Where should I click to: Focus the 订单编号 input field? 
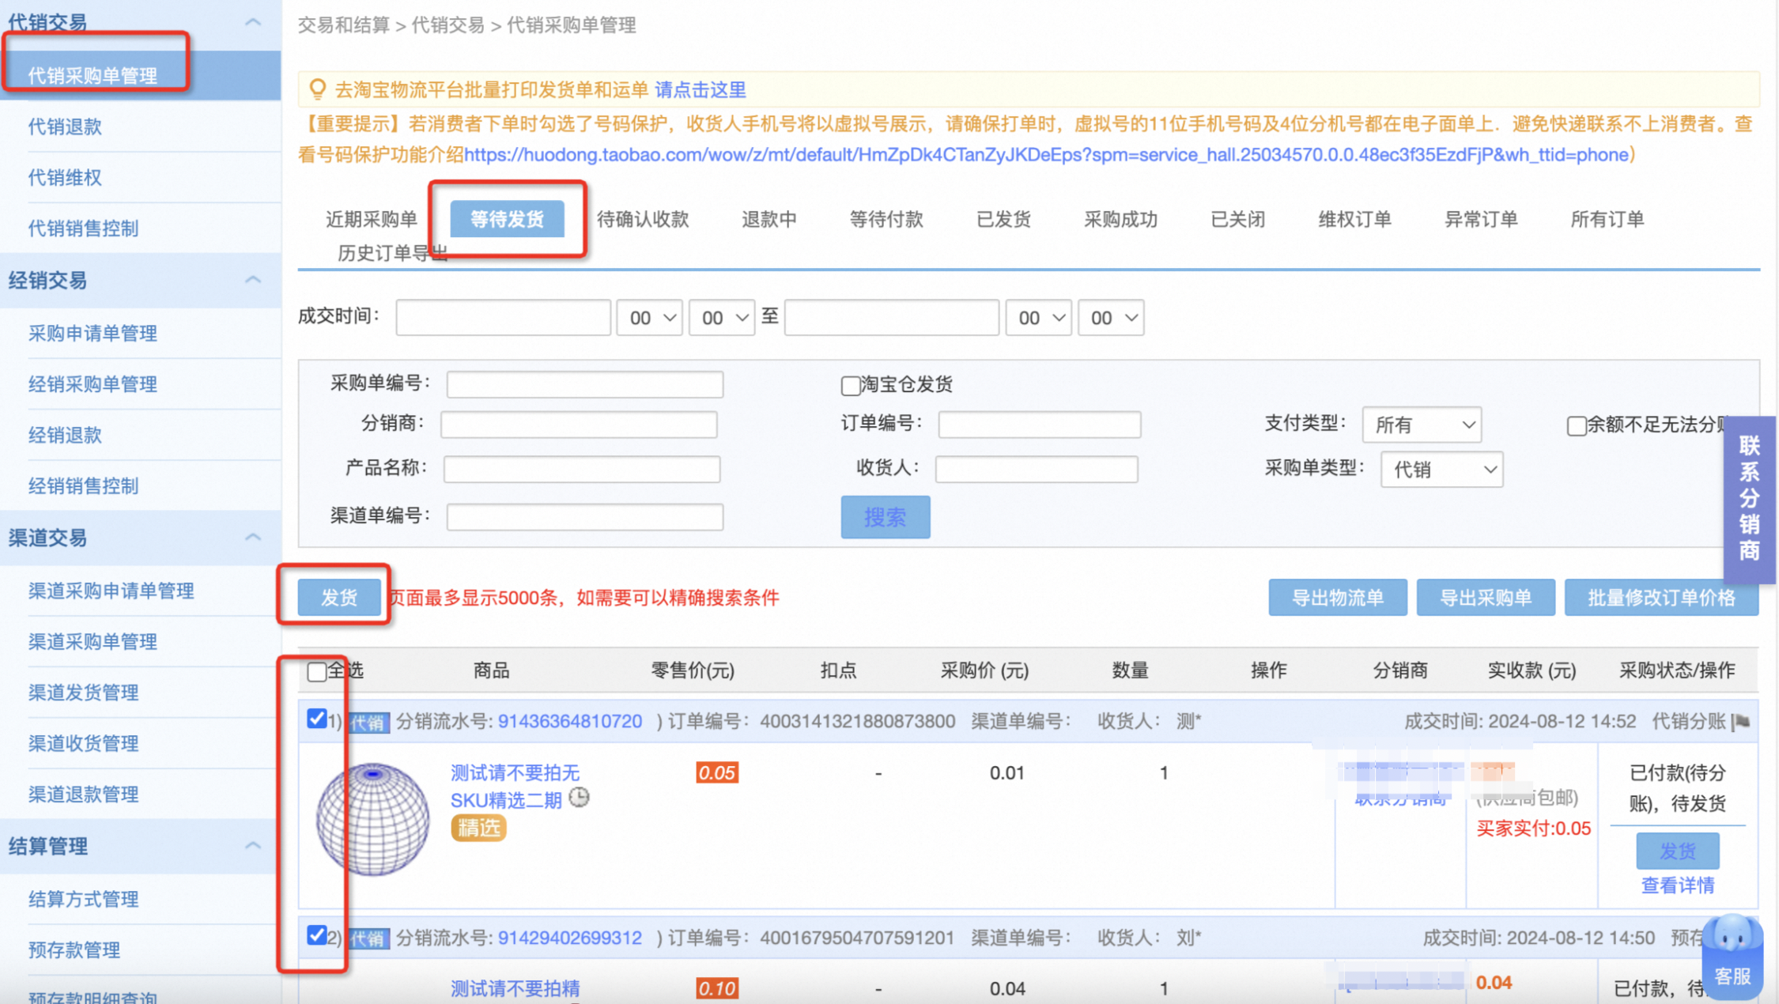pyautogui.click(x=1040, y=425)
